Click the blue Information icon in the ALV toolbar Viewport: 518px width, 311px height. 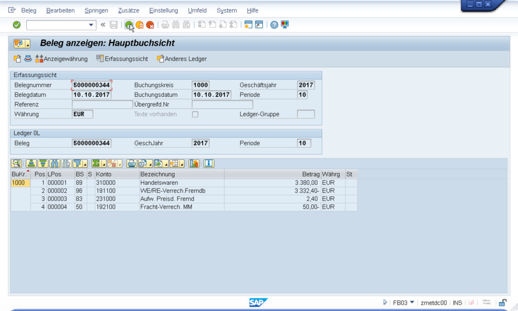209,163
